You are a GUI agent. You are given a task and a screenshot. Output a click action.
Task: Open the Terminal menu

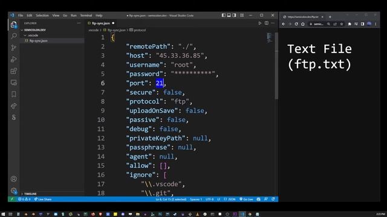tap(86, 15)
